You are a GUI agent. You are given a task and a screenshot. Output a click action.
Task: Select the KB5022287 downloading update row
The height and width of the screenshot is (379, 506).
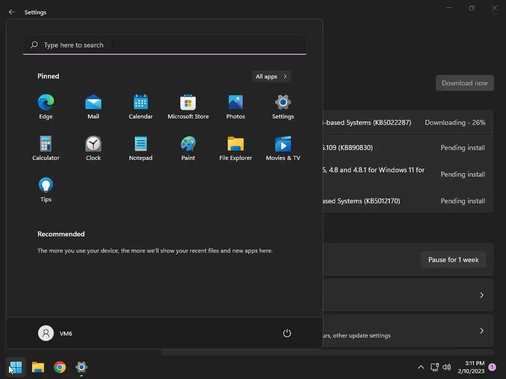click(x=408, y=122)
